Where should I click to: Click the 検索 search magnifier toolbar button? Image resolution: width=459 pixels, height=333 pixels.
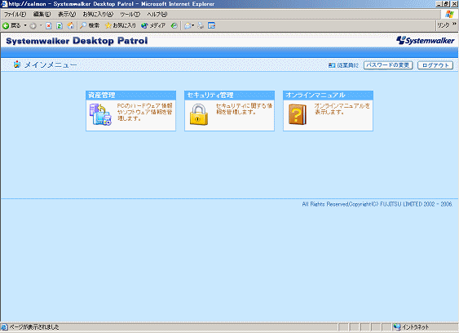tap(90, 26)
